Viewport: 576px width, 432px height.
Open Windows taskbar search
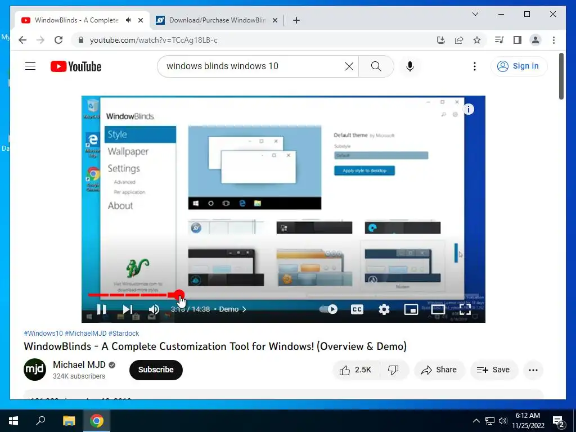(40, 421)
